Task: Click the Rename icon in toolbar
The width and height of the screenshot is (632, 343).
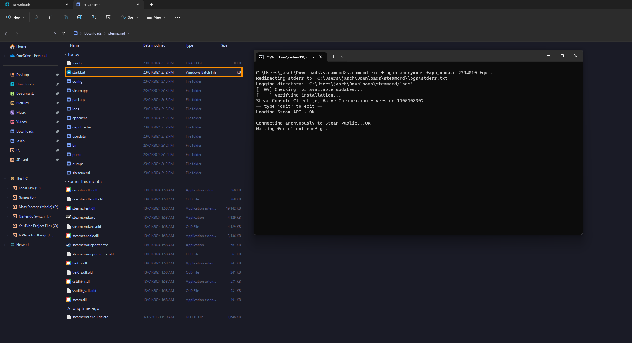Action: (x=79, y=17)
